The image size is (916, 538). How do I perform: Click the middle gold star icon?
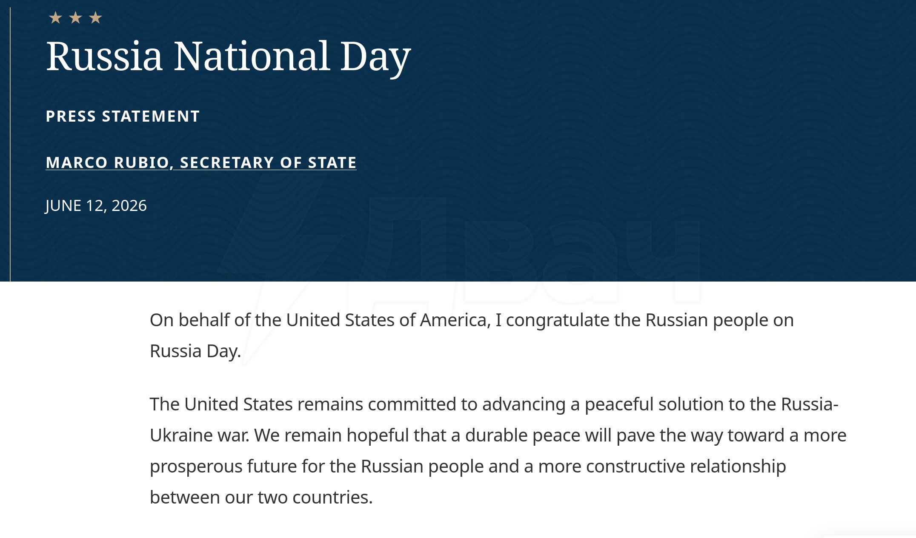[x=75, y=18]
